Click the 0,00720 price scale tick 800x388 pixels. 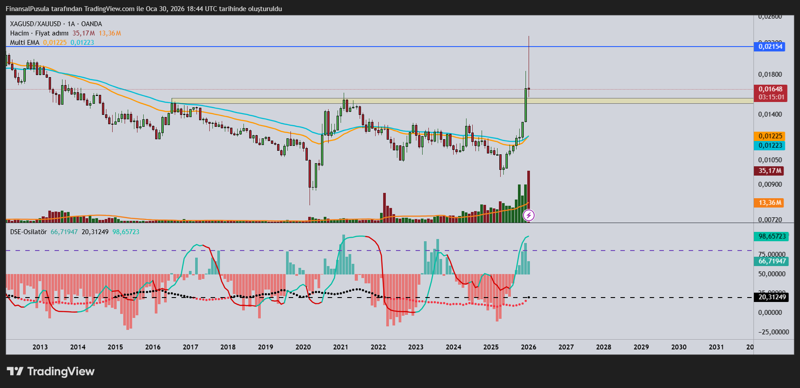click(770, 219)
